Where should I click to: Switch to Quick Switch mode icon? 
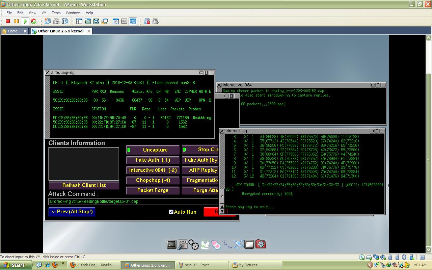point(87,21)
